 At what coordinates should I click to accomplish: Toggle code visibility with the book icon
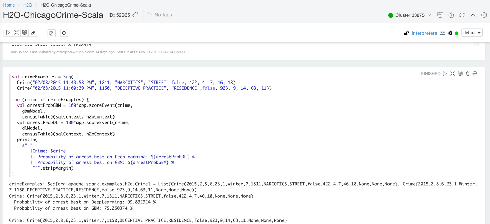(24, 33)
